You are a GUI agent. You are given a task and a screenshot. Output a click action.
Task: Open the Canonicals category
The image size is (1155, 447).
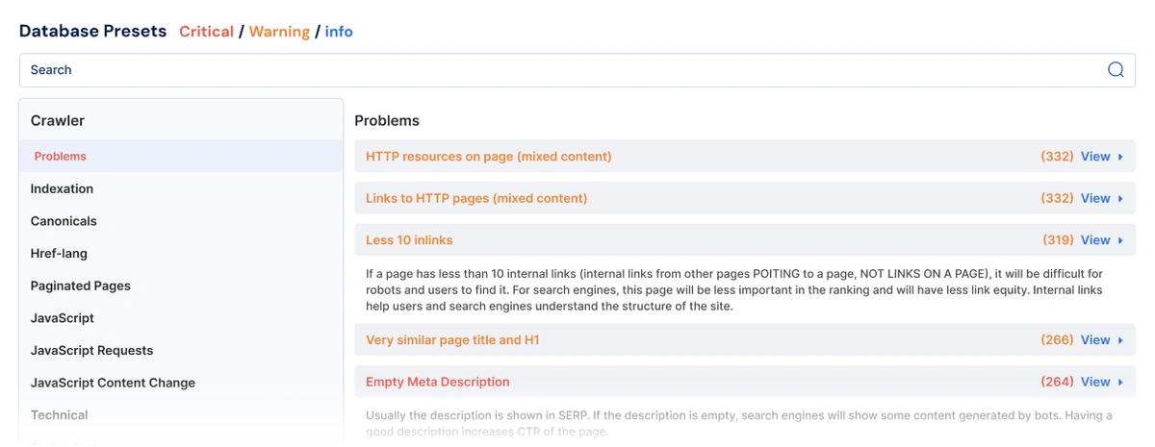[64, 221]
